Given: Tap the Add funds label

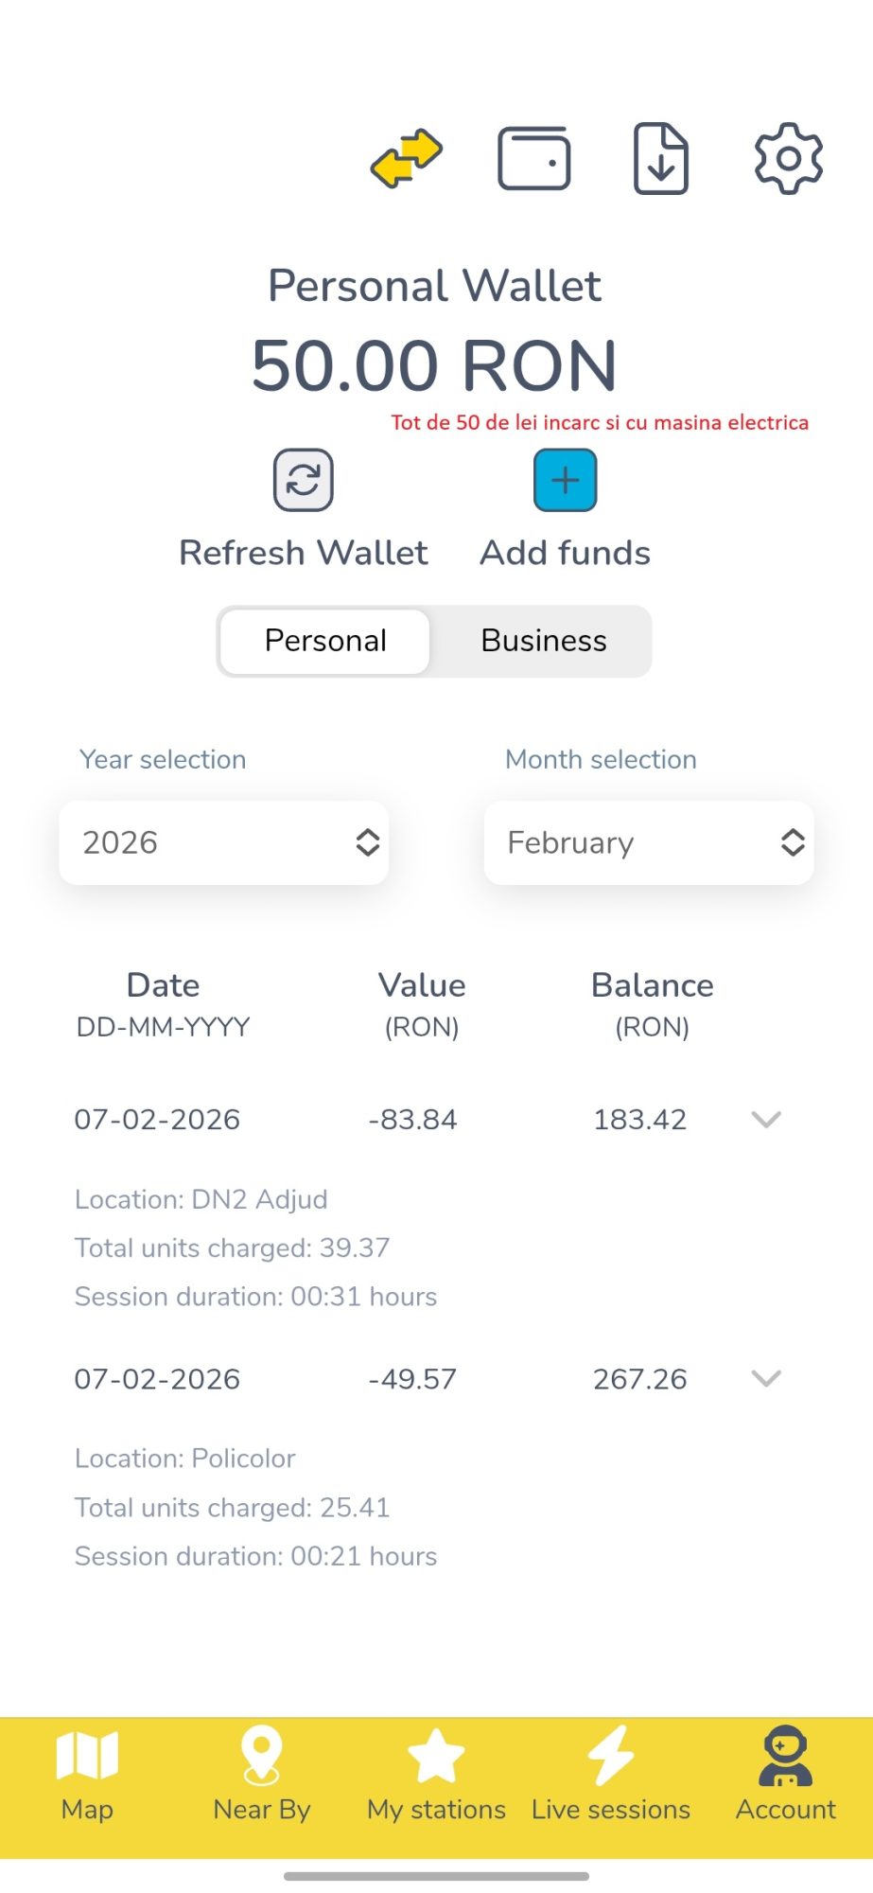Looking at the screenshot, I should [x=566, y=553].
